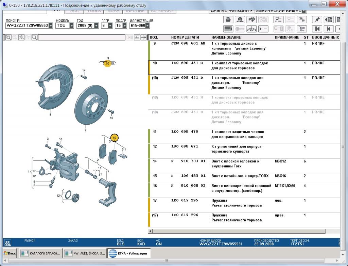Expand the ИЛЛЮСТРАЦИЯ dropdown showing 615-060
The image size is (348, 266).
pos(147,26)
